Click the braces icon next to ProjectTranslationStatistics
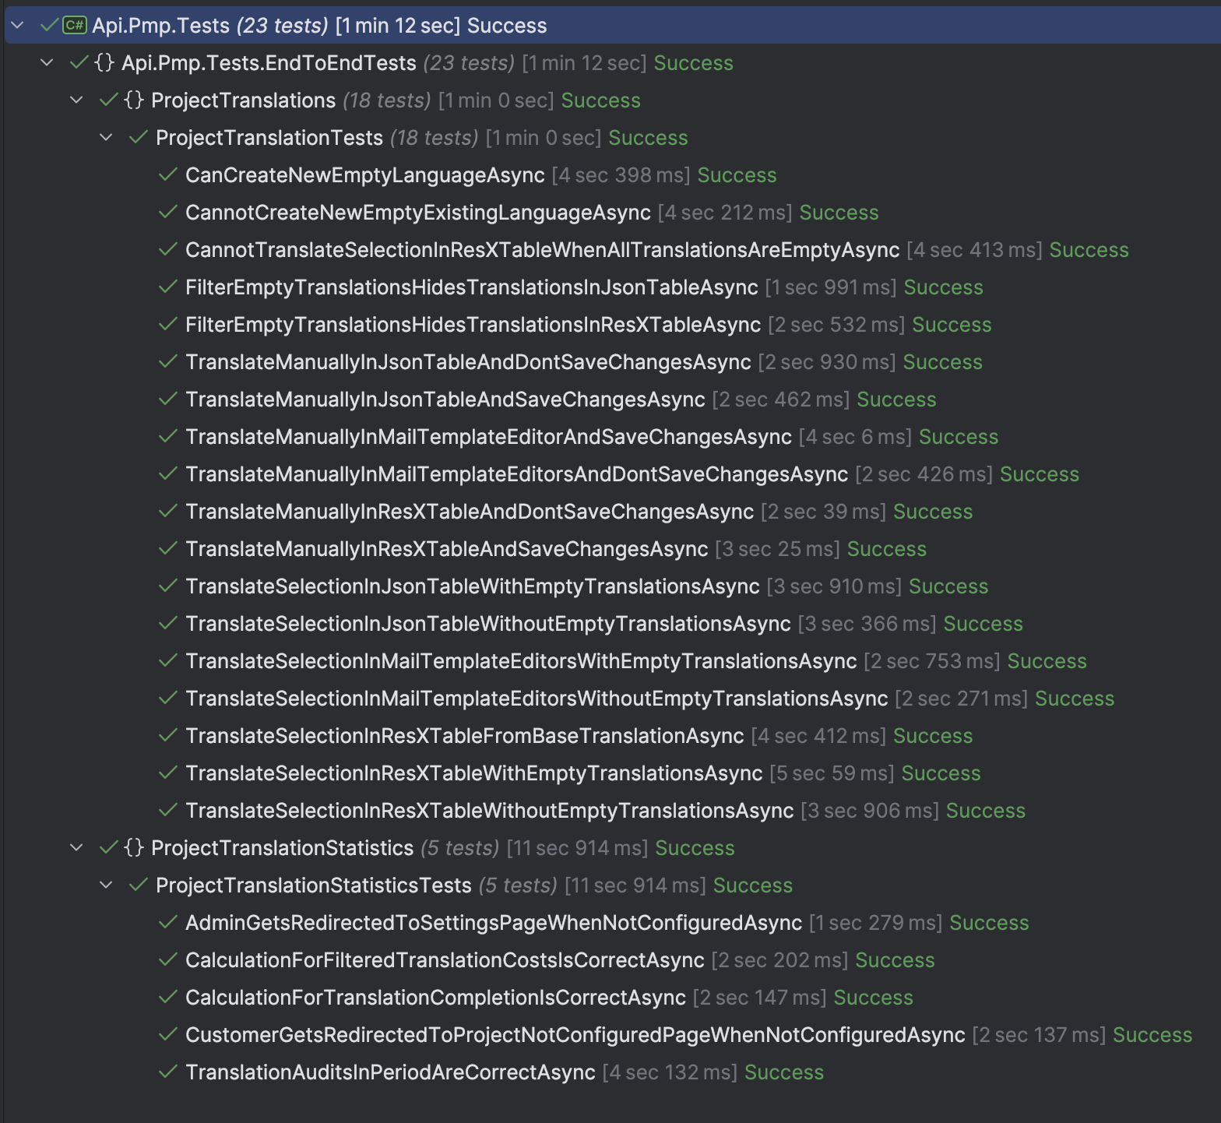This screenshot has width=1221, height=1123. point(134,848)
